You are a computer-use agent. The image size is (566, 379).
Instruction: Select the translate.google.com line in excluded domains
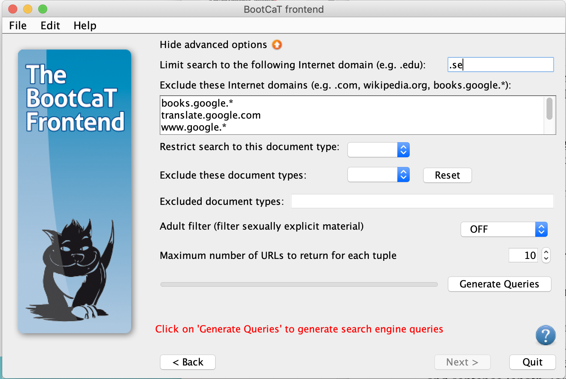click(211, 115)
